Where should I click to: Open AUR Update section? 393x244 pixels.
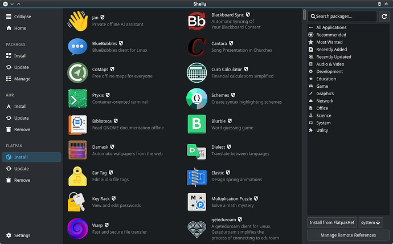pos(31,118)
